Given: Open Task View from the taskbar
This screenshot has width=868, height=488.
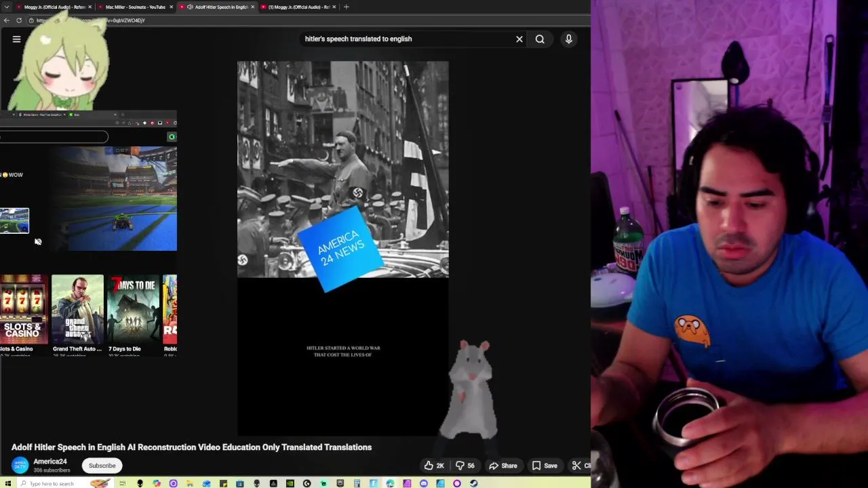Looking at the screenshot, I should pyautogui.click(x=122, y=483).
